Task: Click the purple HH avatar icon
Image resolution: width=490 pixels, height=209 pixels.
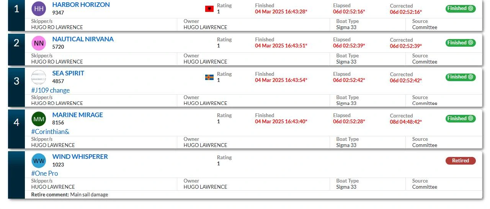Action: point(39,9)
